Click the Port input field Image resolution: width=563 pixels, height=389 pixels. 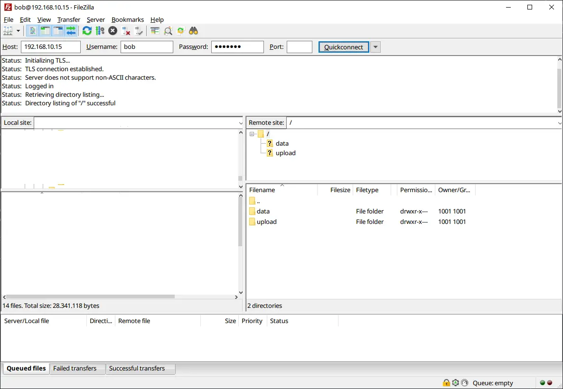pyautogui.click(x=299, y=47)
